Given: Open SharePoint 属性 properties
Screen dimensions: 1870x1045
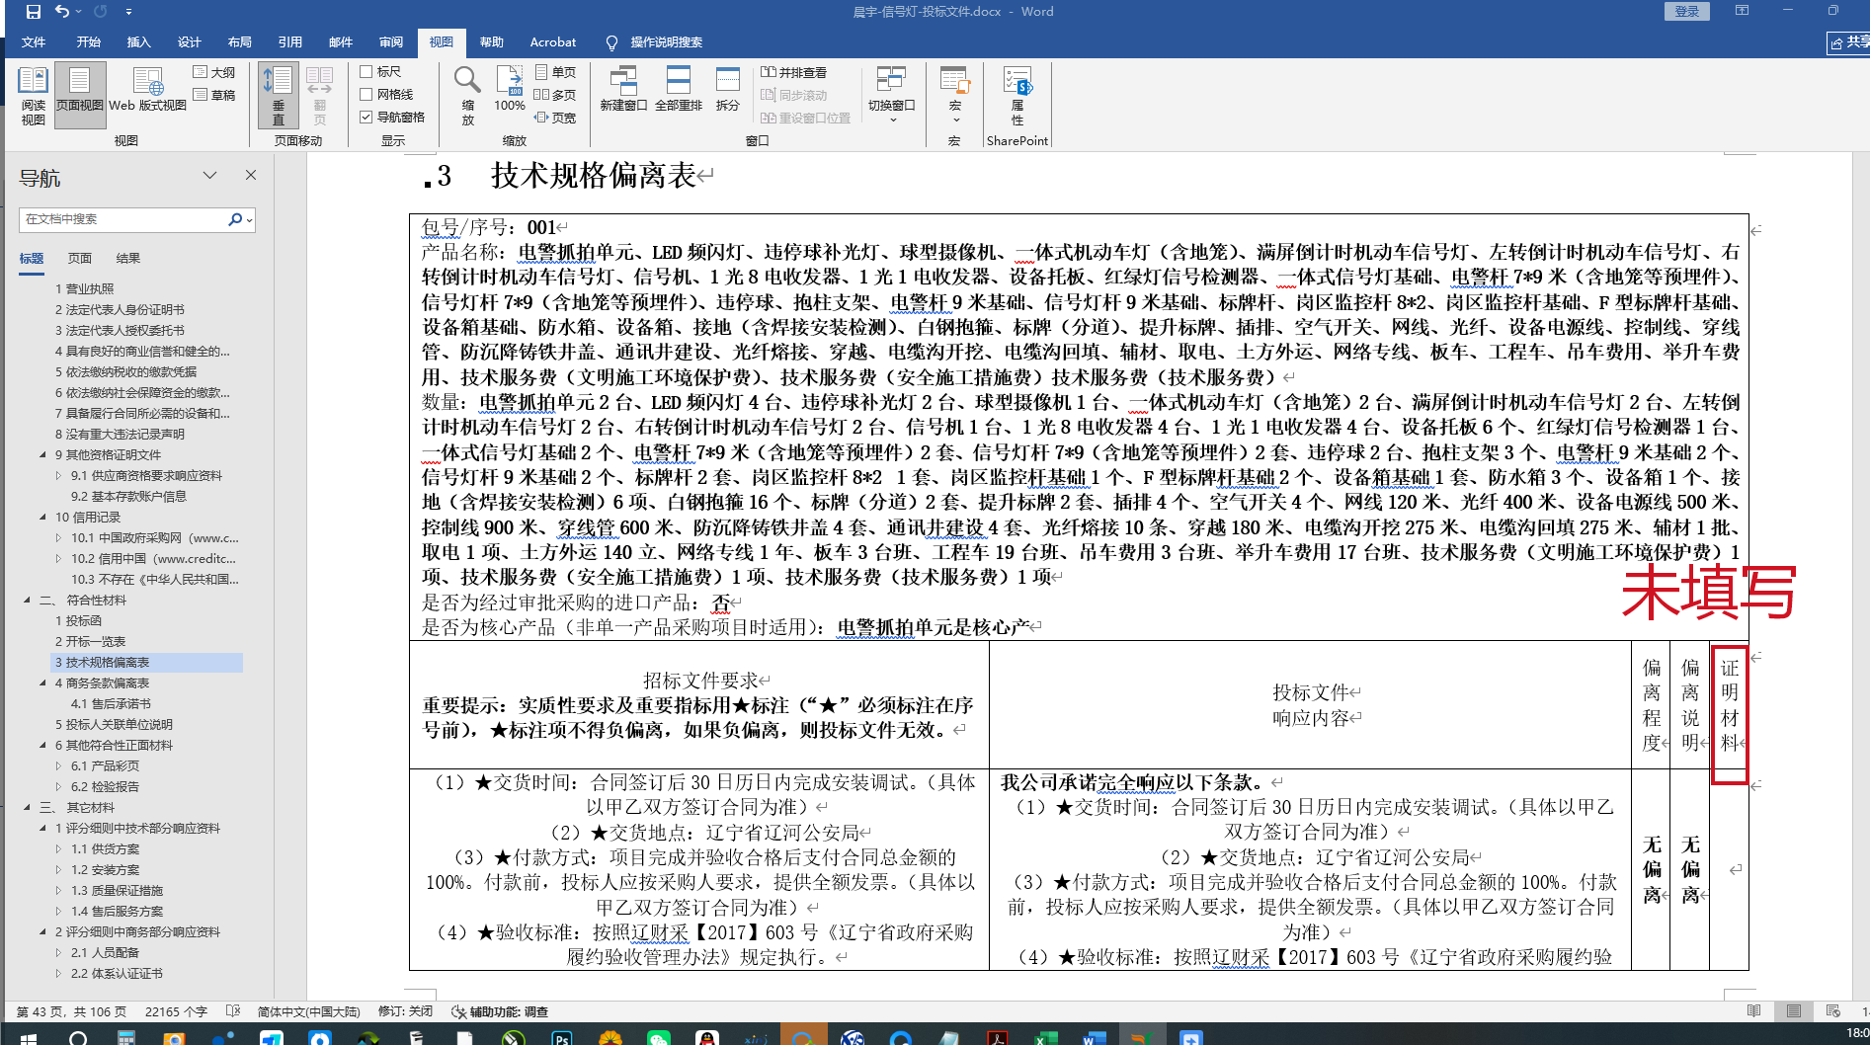Looking at the screenshot, I should (x=1017, y=95).
